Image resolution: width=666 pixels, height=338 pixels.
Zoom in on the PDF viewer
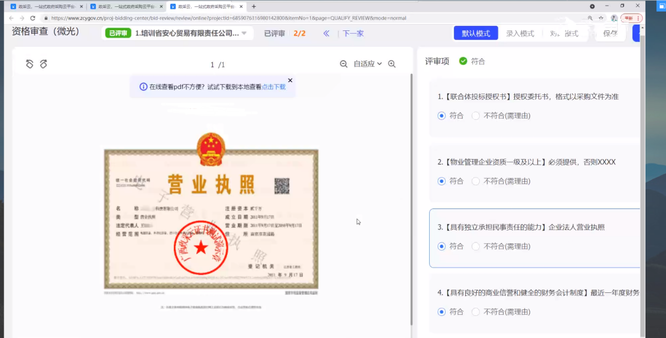392,64
